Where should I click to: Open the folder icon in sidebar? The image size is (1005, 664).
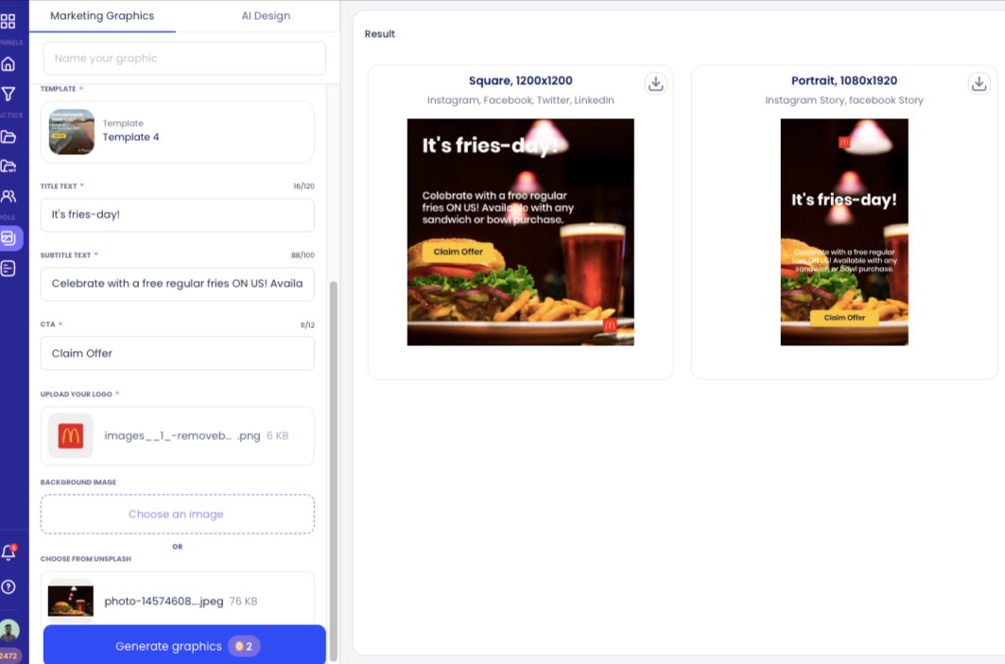[9, 136]
